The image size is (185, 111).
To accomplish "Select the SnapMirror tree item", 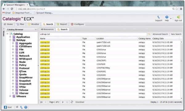I will click(26, 77).
